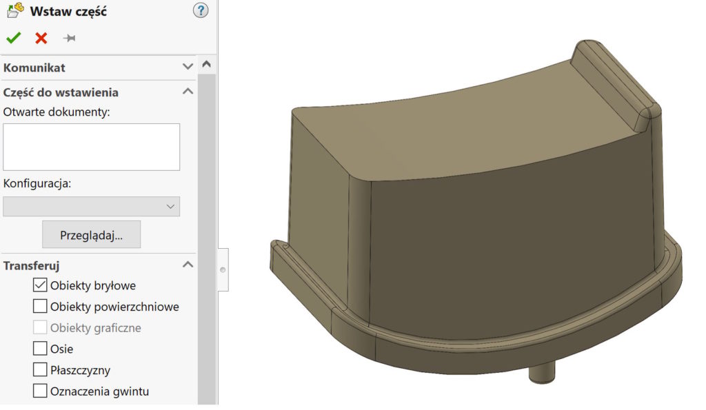Enable the Obiekty powierzchniowe checkbox
The height and width of the screenshot is (410, 706).
40,307
